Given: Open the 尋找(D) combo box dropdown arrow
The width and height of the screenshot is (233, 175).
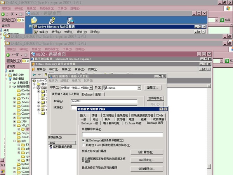Looking at the screenshot, I should tap(91, 88).
